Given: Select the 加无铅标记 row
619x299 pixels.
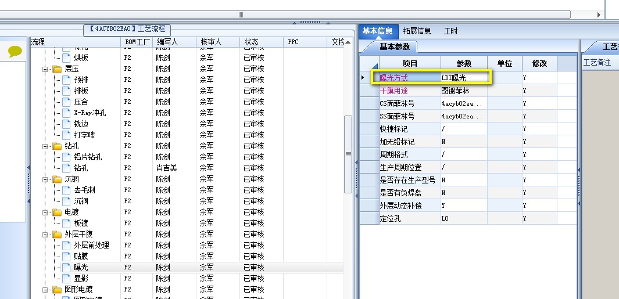Looking at the screenshot, I should click(x=468, y=142).
